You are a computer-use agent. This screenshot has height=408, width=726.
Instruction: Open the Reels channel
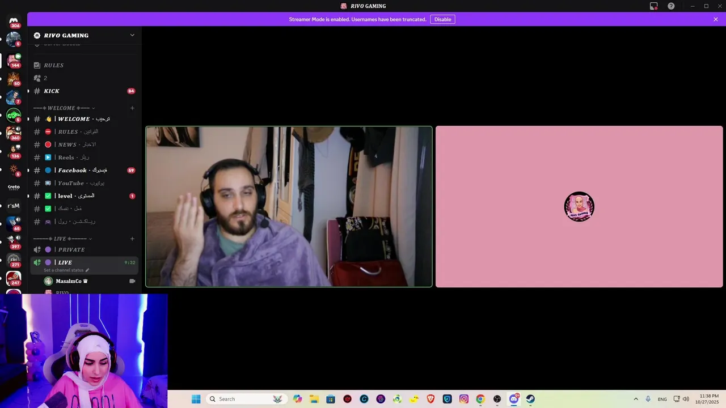(x=85, y=158)
